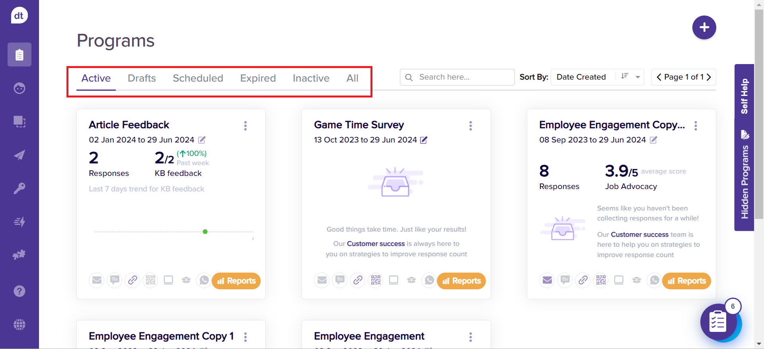Go to the next page arrow
Screen dimensions: 764x349
(x=709, y=77)
